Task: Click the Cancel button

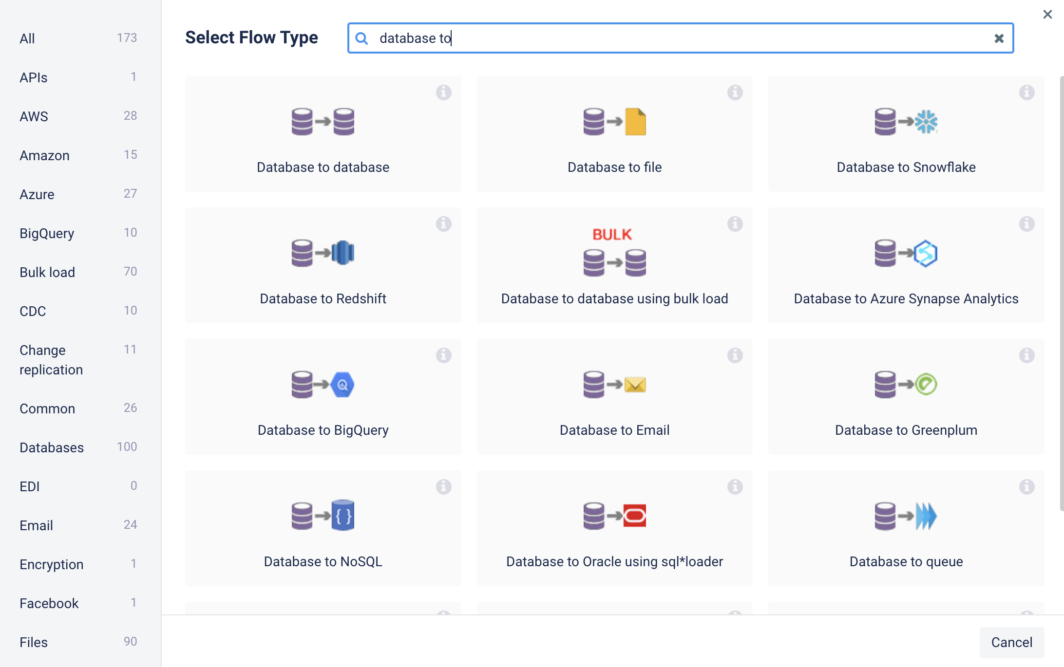Action: [1011, 642]
